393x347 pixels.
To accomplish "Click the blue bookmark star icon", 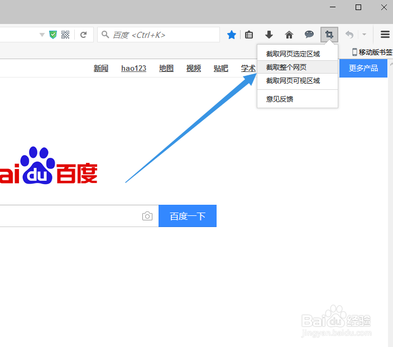I will [232, 35].
